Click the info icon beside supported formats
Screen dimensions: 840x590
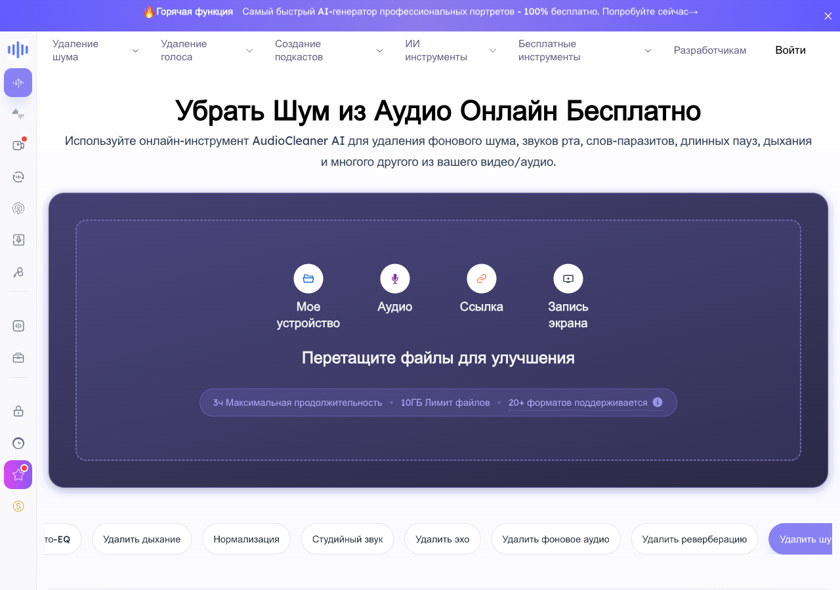point(658,403)
